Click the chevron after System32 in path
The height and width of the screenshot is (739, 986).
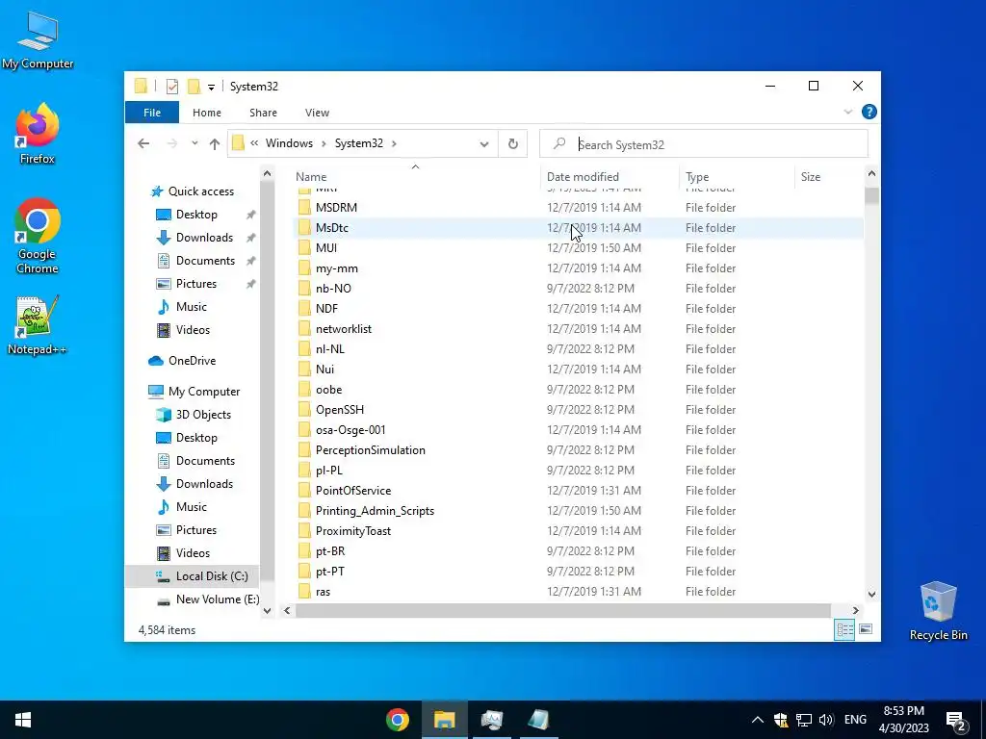(x=394, y=144)
